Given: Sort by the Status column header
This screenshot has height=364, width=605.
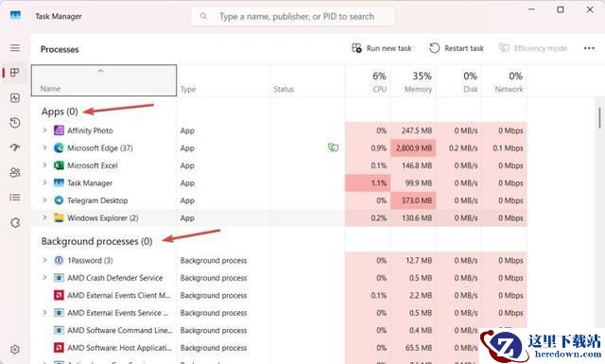Looking at the screenshot, I should [307, 81].
